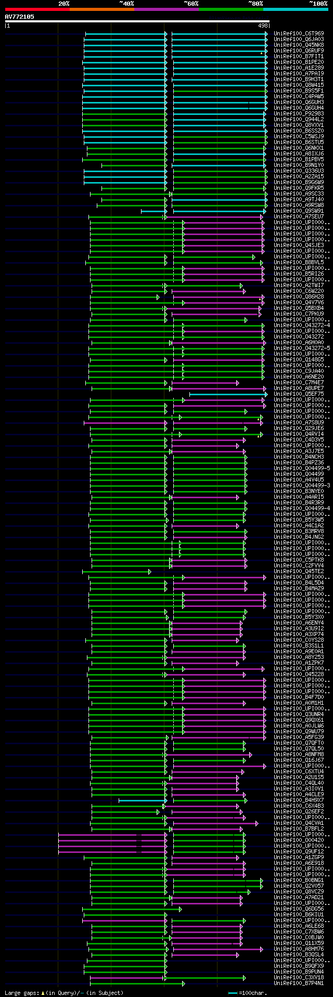Click the Large gaps legend text

pos(64,993)
